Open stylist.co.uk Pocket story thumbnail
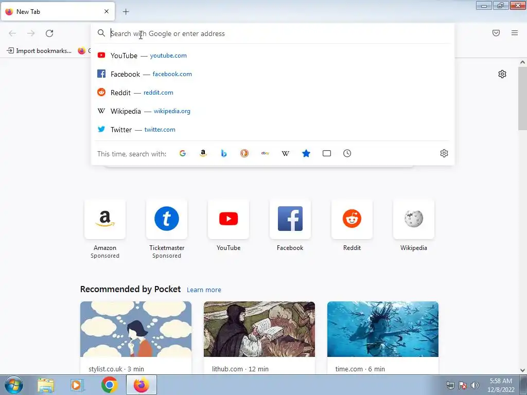The height and width of the screenshot is (395, 527). (x=136, y=329)
